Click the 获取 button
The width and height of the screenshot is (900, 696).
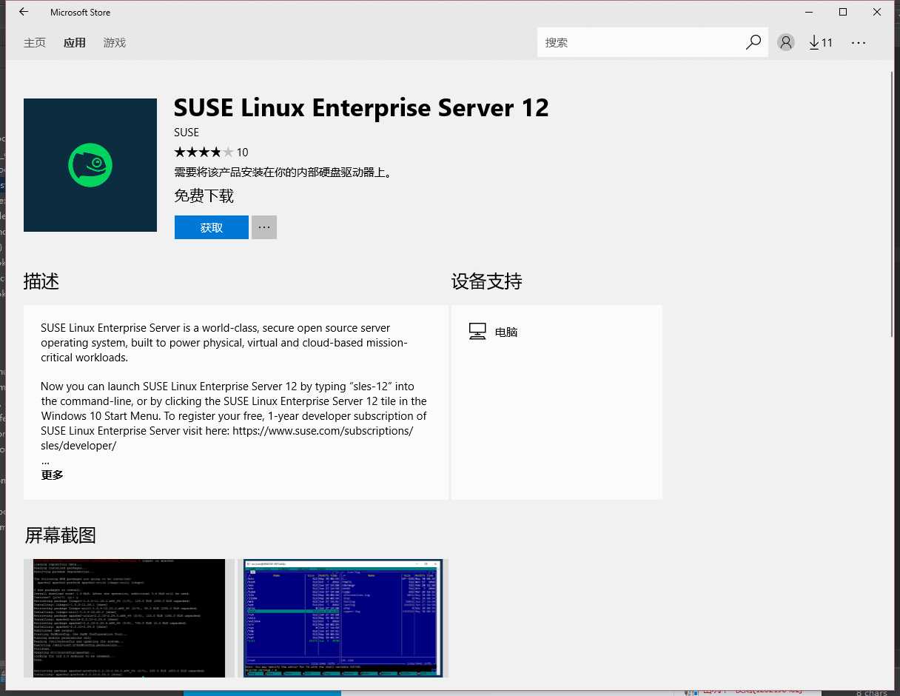tap(212, 227)
